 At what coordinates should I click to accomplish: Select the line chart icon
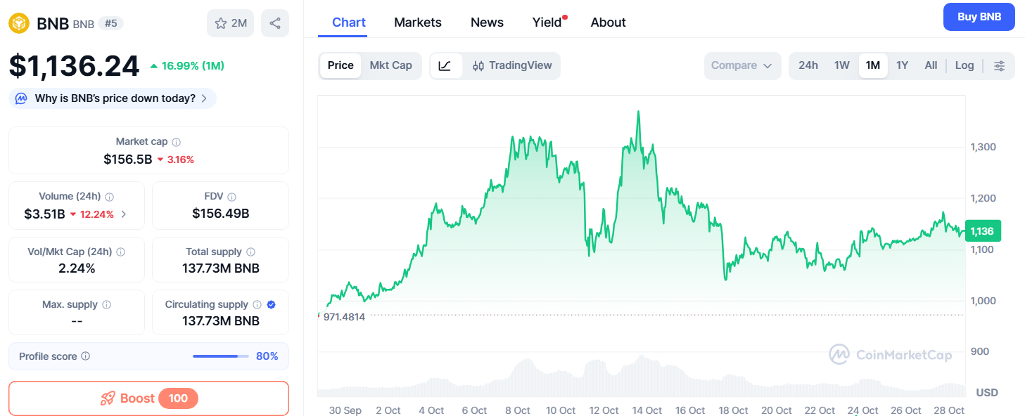tap(445, 65)
